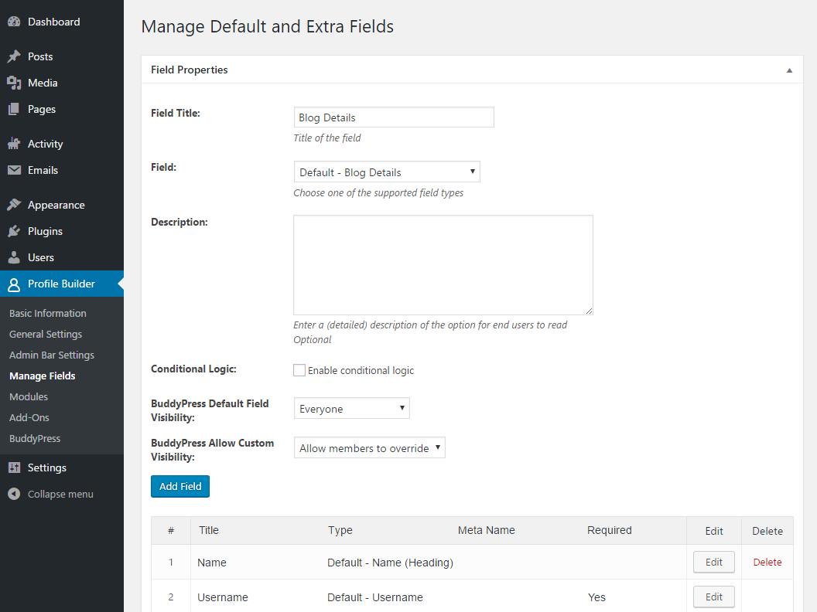
Task: Open Activity menu item
Action: (x=62, y=144)
